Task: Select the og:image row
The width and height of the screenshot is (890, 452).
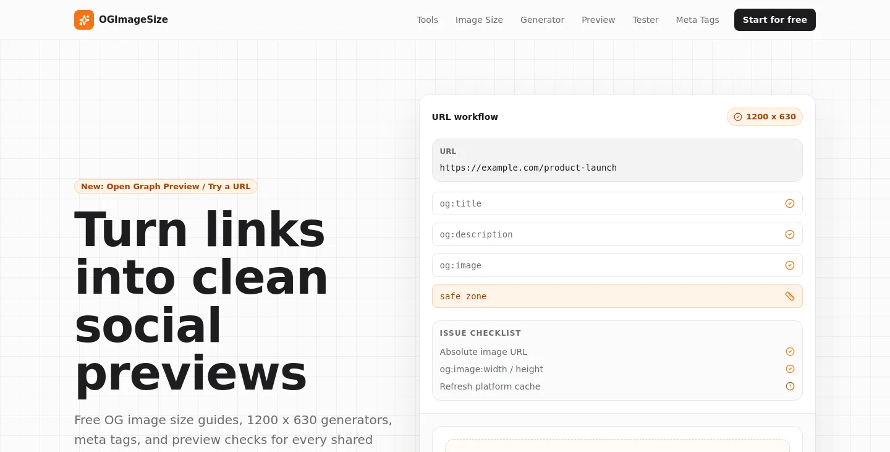Action: pyautogui.click(x=617, y=265)
